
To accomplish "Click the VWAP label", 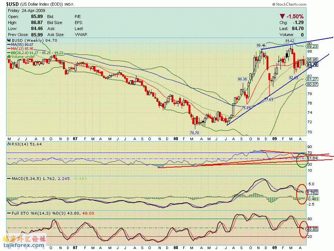I will pos(81,35).
